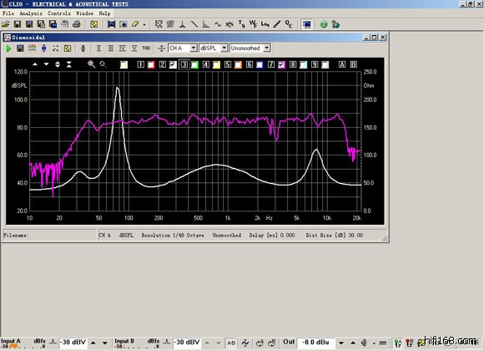
Task: Click the zoom-out magnifier on the graph
Action: [103, 64]
